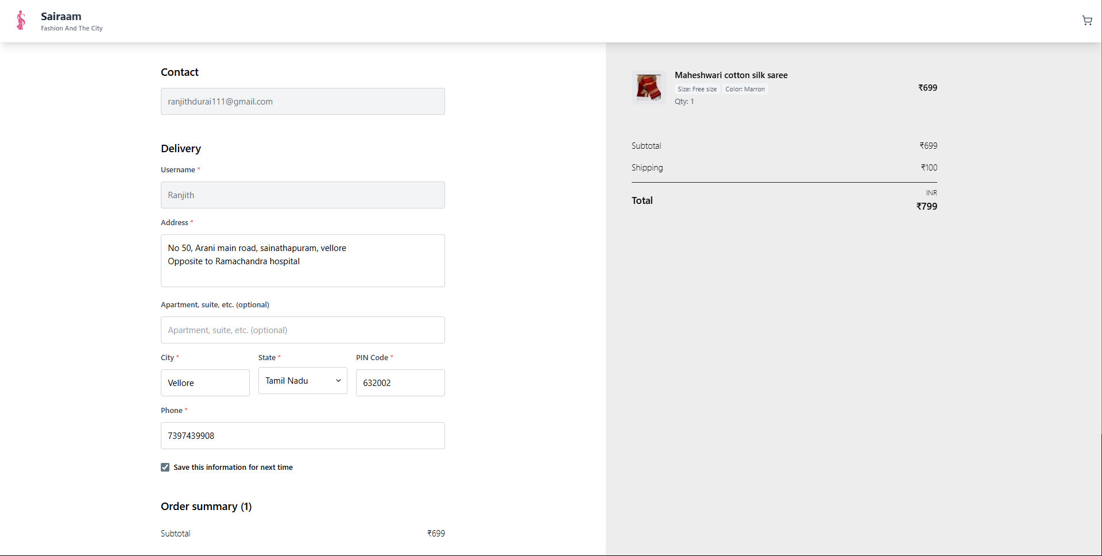The height and width of the screenshot is (556, 1102).
Task: Click the City field with Vellore
Action: coord(205,383)
